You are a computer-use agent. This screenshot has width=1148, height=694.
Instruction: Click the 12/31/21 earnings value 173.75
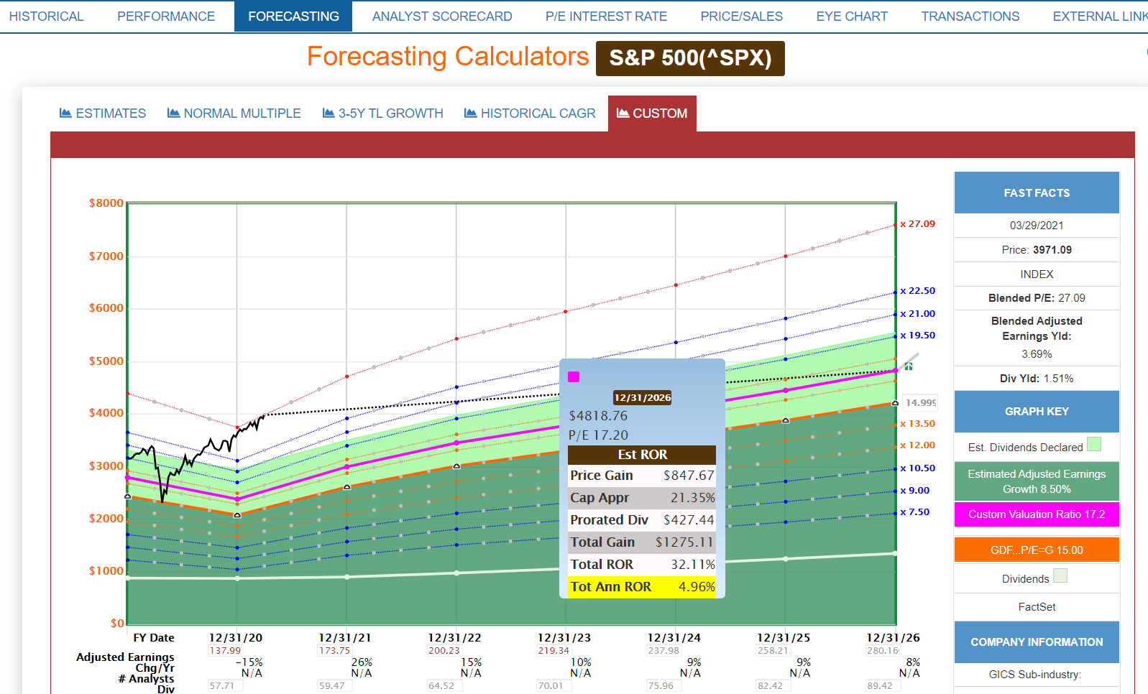pos(335,651)
